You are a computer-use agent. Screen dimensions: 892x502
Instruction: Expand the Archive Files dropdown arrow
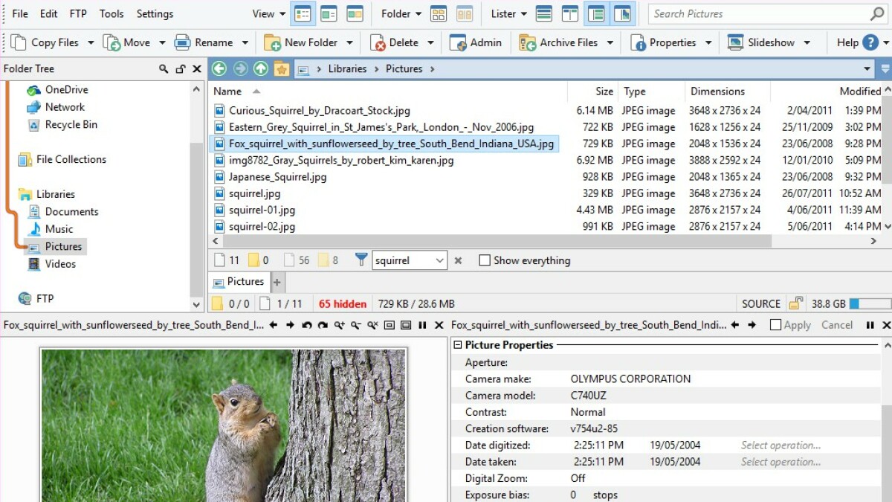tap(610, 43)
